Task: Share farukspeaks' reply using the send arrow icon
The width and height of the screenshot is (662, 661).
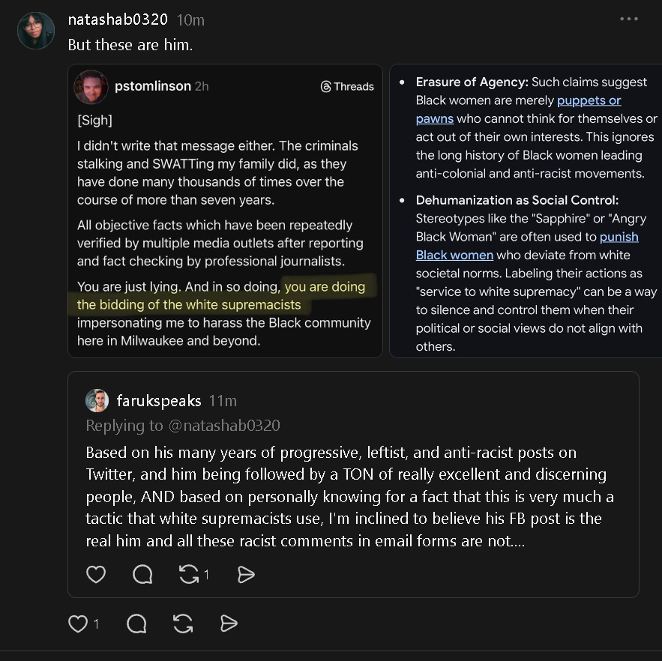Action: [x=246, y=575]
